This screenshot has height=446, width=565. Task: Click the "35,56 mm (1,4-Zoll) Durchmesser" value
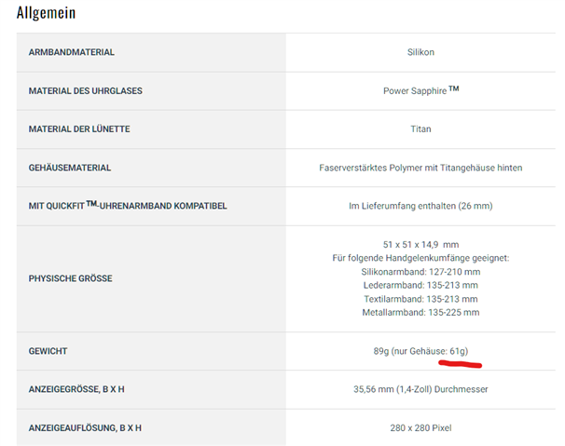[x=420, y=389]
